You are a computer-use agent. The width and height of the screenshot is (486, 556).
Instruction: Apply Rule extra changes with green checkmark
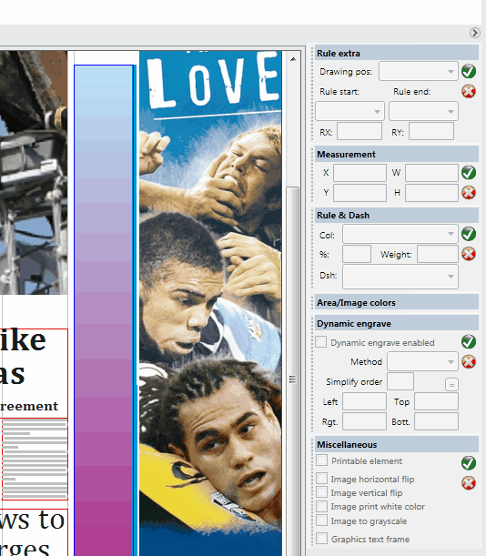(x=469, y=71)
